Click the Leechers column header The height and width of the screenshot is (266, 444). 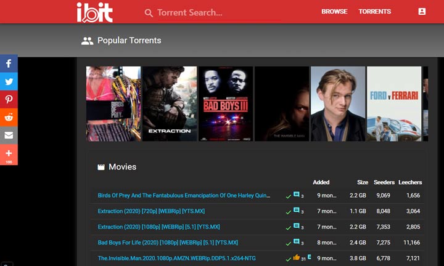410,182
